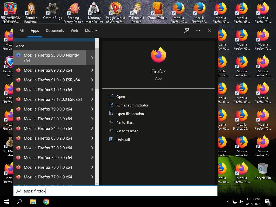This screenshot has width=276, height=207.
Task: Open Mozilla Firefox 76 desktop shortcut
Action: 263,146
